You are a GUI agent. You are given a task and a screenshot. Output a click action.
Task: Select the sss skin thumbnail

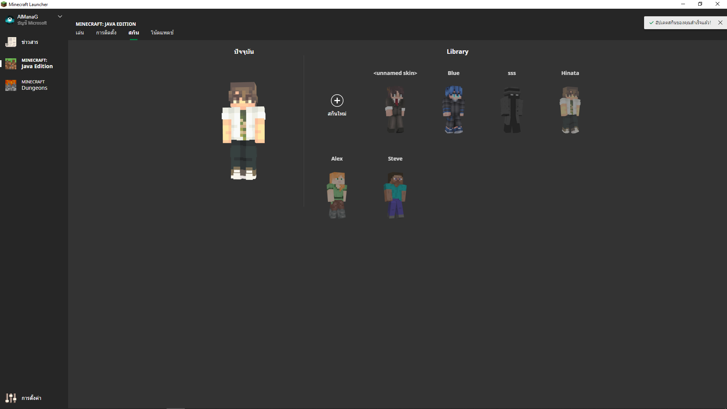point(512,109)
